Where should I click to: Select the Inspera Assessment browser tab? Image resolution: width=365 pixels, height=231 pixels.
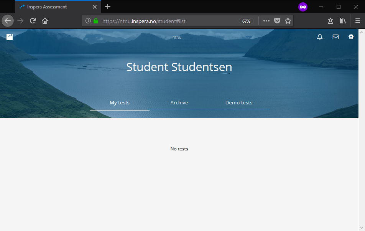point(58,7)
